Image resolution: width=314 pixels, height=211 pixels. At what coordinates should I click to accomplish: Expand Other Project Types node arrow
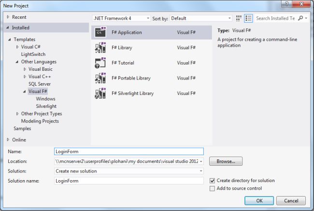[17, 114]
